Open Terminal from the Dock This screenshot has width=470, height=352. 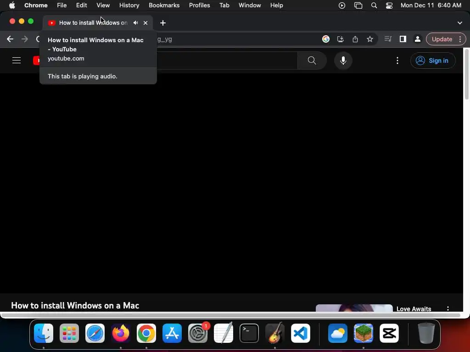click(249, 333)
